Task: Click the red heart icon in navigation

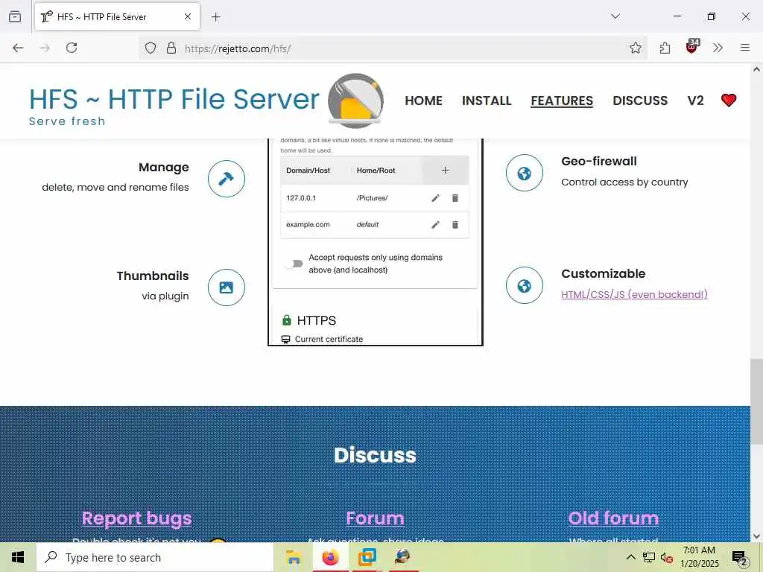Action: pyautogui.click(x=729, y=101)
